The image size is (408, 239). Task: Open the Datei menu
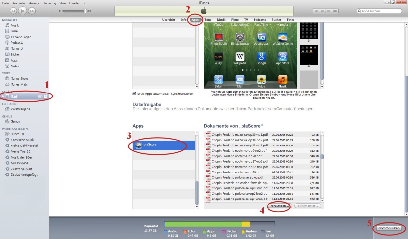(x=5, y=3)
